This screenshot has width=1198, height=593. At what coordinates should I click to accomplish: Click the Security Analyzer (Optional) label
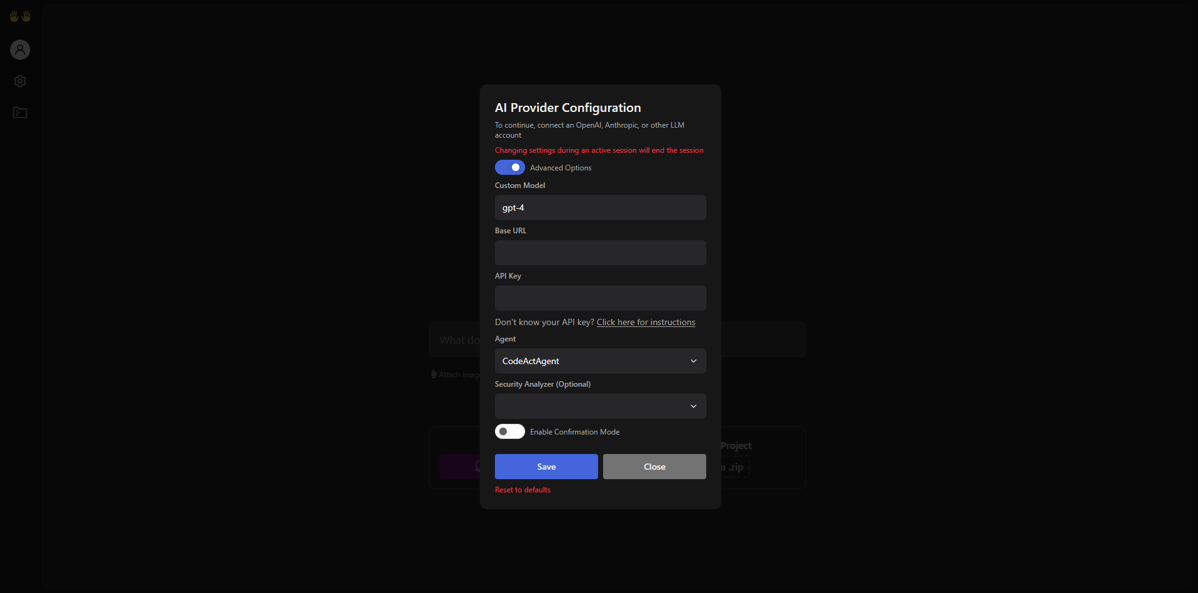(x=543, y=384)
